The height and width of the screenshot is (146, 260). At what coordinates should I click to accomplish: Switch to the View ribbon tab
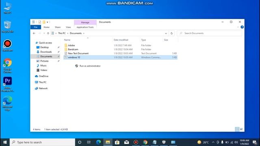pos(68,27)
